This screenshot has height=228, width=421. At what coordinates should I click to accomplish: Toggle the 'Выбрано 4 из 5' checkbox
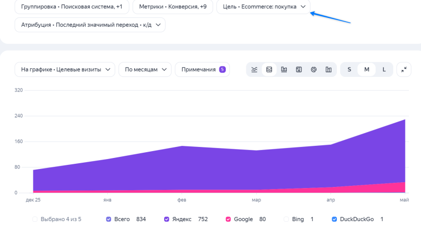[x=35, y=219]
